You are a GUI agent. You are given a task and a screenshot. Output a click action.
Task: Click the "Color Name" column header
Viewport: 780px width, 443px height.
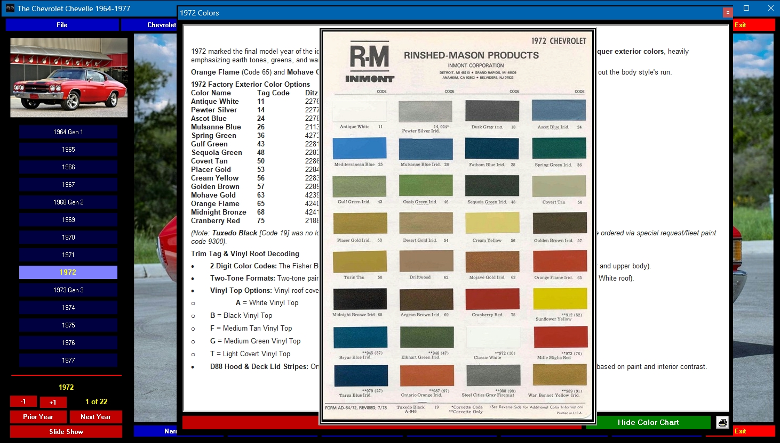pos(211,93)
